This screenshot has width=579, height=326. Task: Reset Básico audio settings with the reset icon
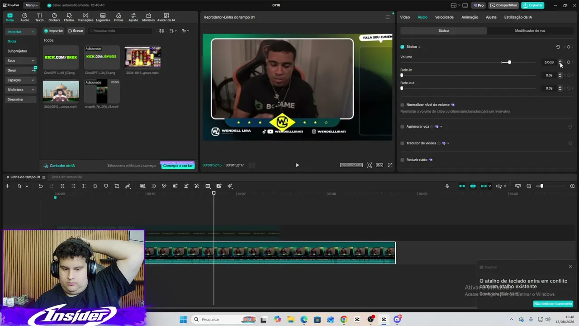tap(558, 47)
